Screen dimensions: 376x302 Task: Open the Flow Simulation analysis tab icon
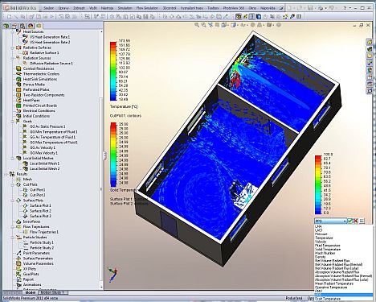point(39,26)
